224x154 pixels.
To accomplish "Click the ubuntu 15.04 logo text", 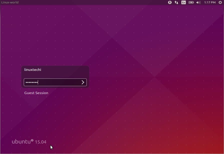I will coord(29,141).
